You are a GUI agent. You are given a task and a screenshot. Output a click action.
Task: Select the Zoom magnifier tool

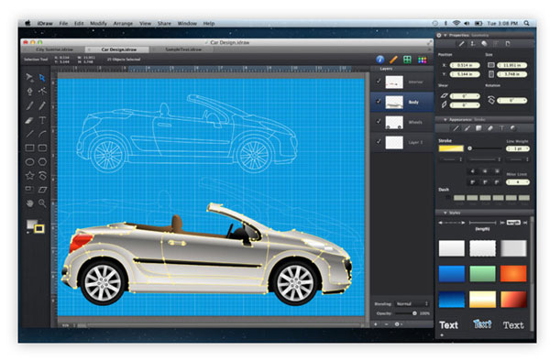tap(42, 203)
